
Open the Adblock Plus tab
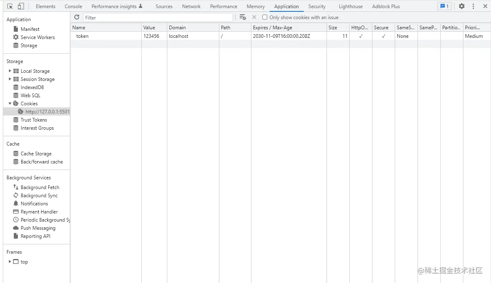[386, 6]
